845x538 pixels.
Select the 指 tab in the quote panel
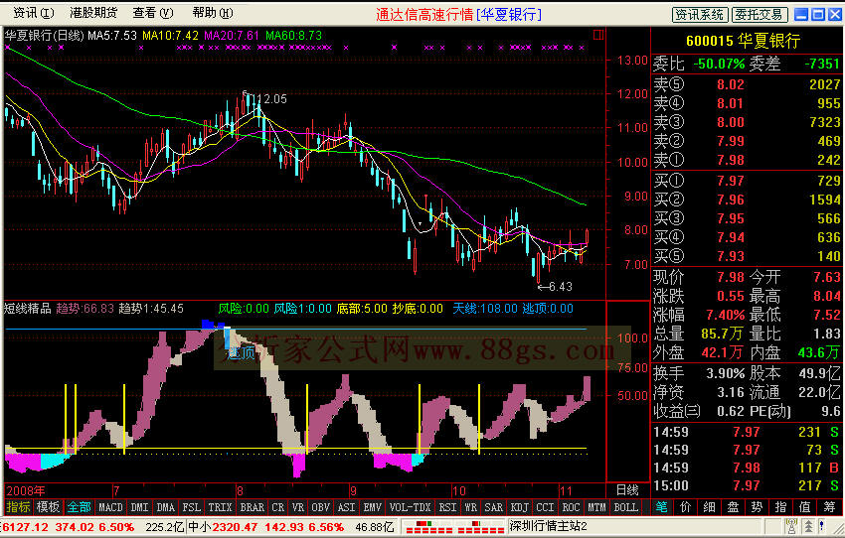pos(780,507)
